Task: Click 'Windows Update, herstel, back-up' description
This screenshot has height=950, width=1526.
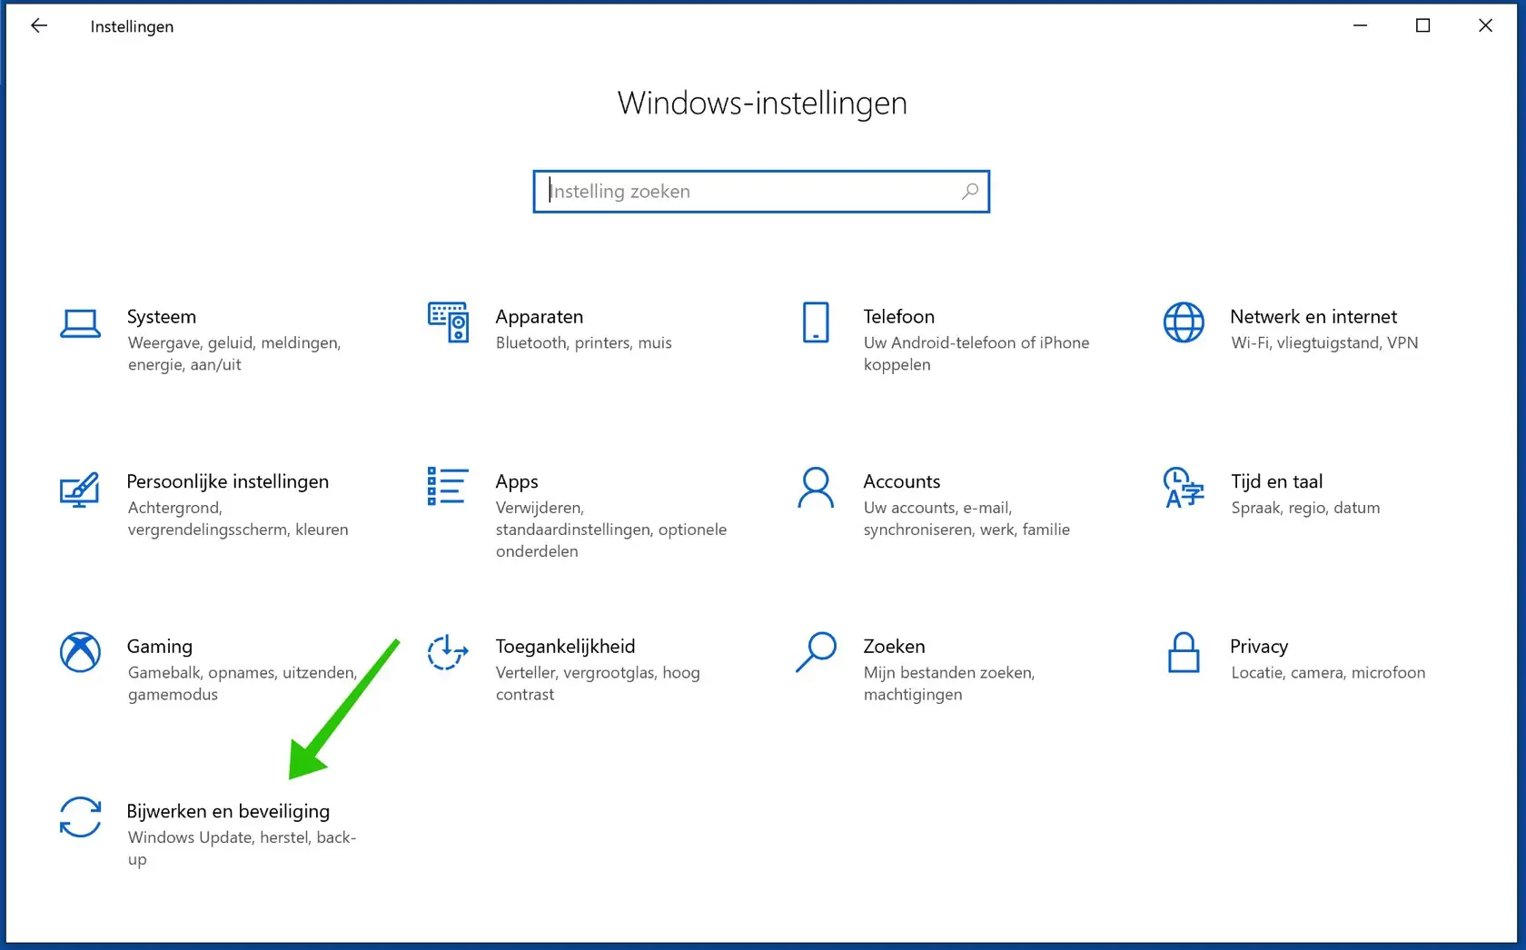Action: click(x=242, y=848)
